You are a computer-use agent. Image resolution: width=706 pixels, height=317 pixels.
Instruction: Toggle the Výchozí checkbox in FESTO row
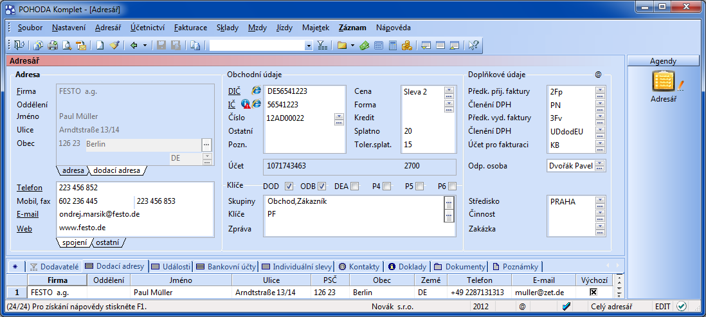point(593,292)
